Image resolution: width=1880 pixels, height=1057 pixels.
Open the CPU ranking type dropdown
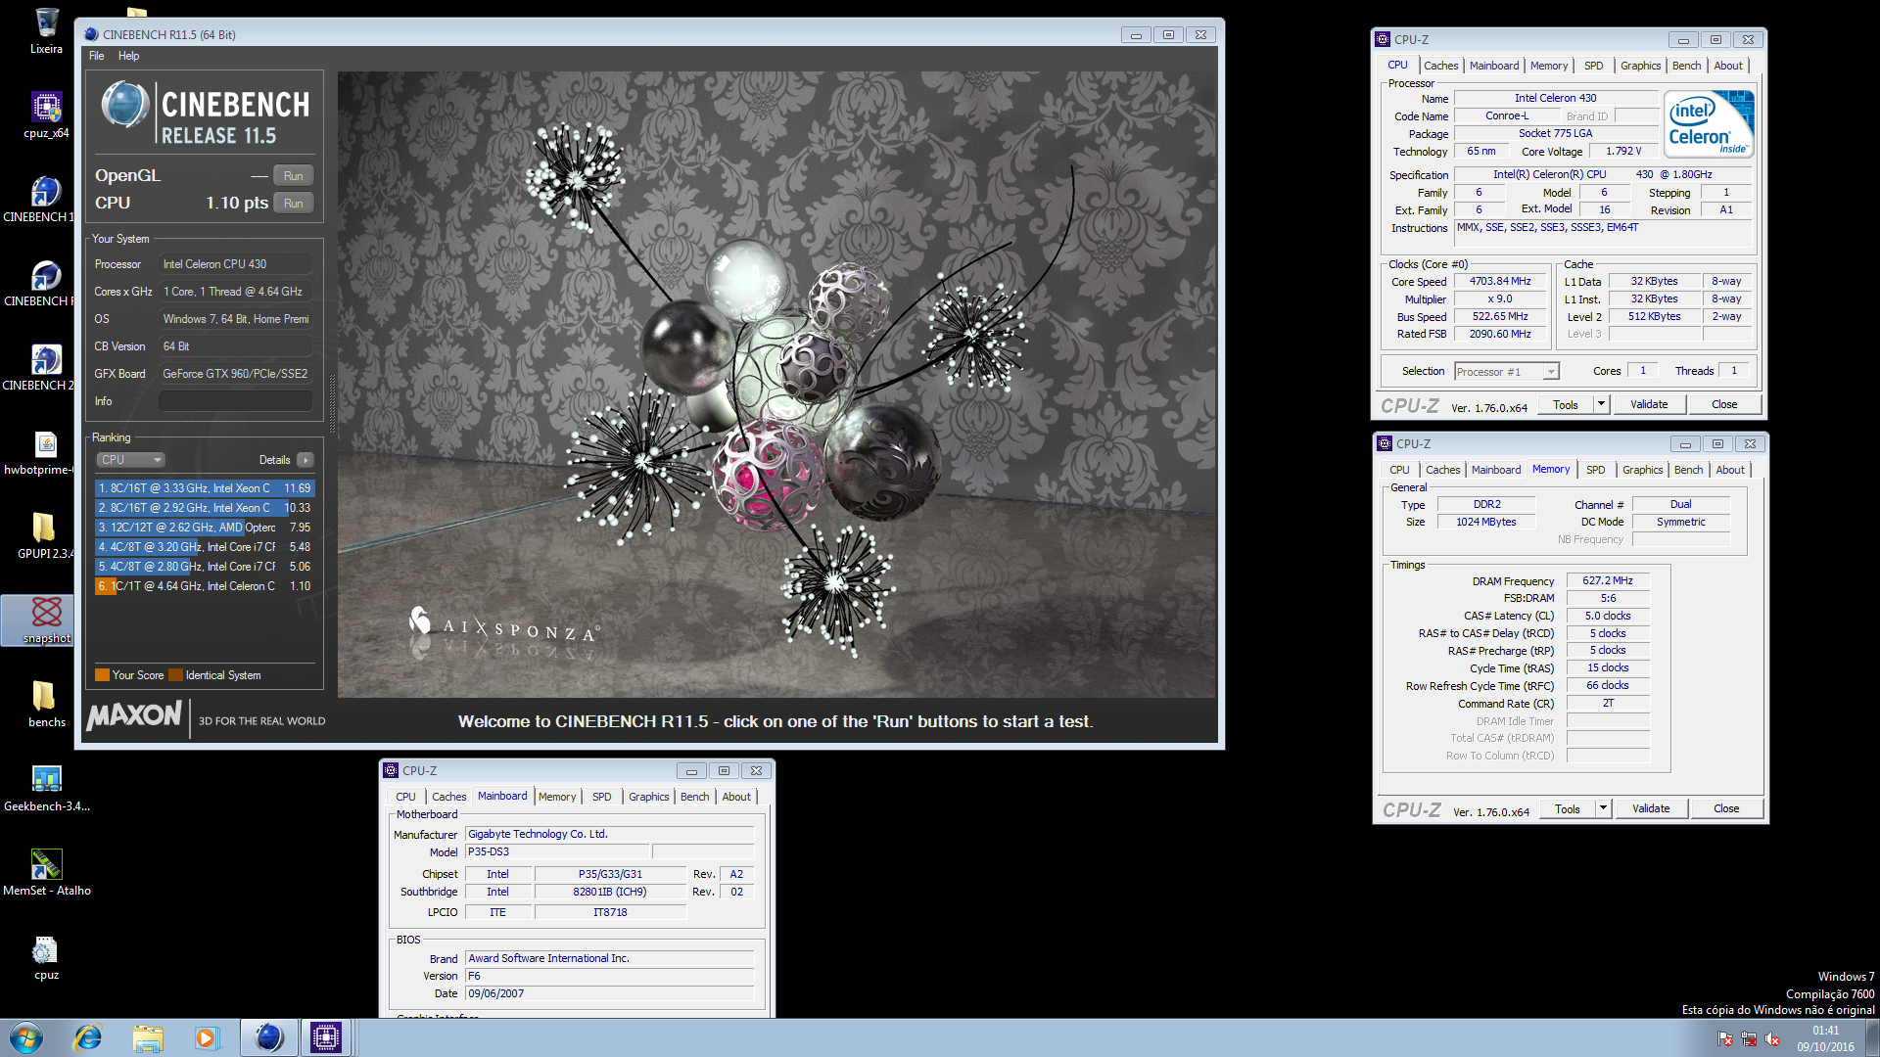[130, 460]
